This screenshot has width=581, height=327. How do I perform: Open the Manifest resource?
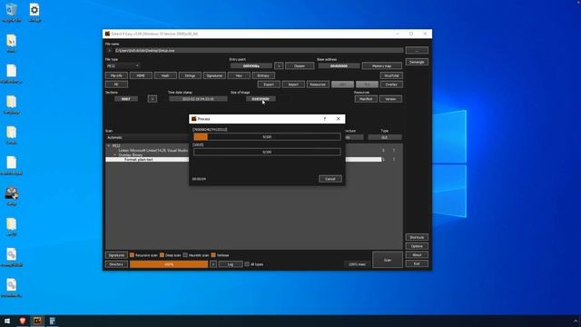[x=366, y=99]
